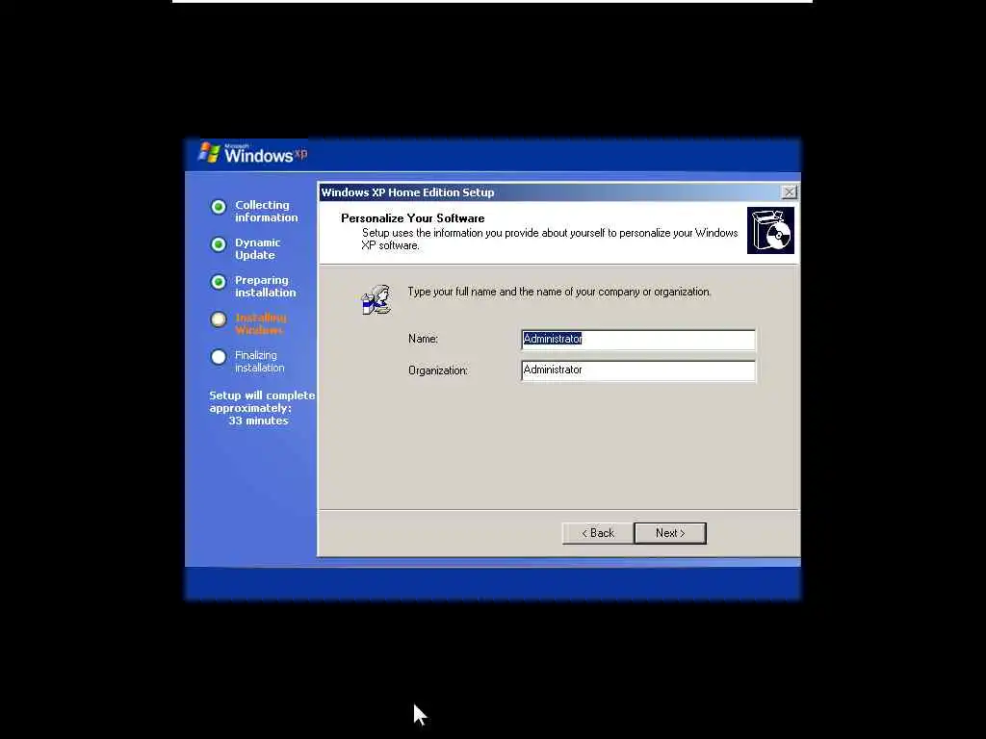This screenshot has height=739, width=986.
Task: Click the Preparing installation step indicator
Action: coord(219,282)
